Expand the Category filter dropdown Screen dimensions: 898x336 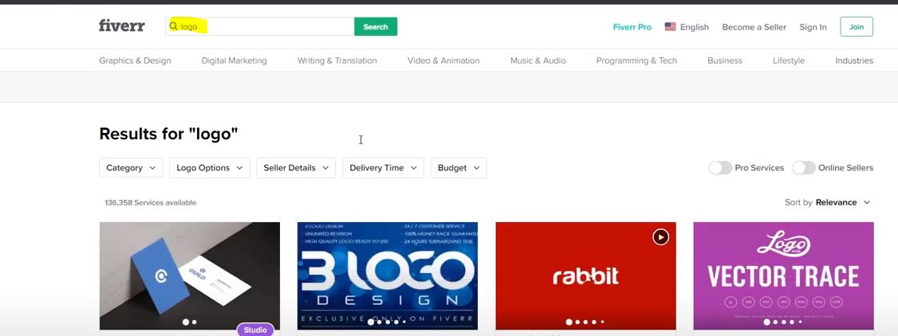131,168
